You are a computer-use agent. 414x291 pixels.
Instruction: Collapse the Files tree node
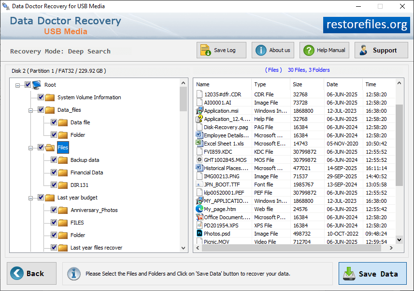pyautogui.click(x=30, y=148)
